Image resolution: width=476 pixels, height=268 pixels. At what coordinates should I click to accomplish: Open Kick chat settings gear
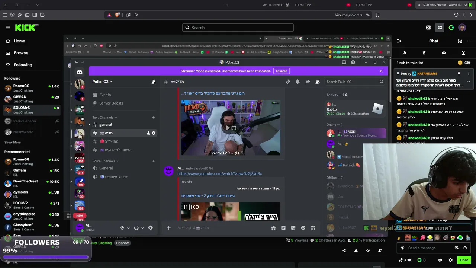(451, 260)
